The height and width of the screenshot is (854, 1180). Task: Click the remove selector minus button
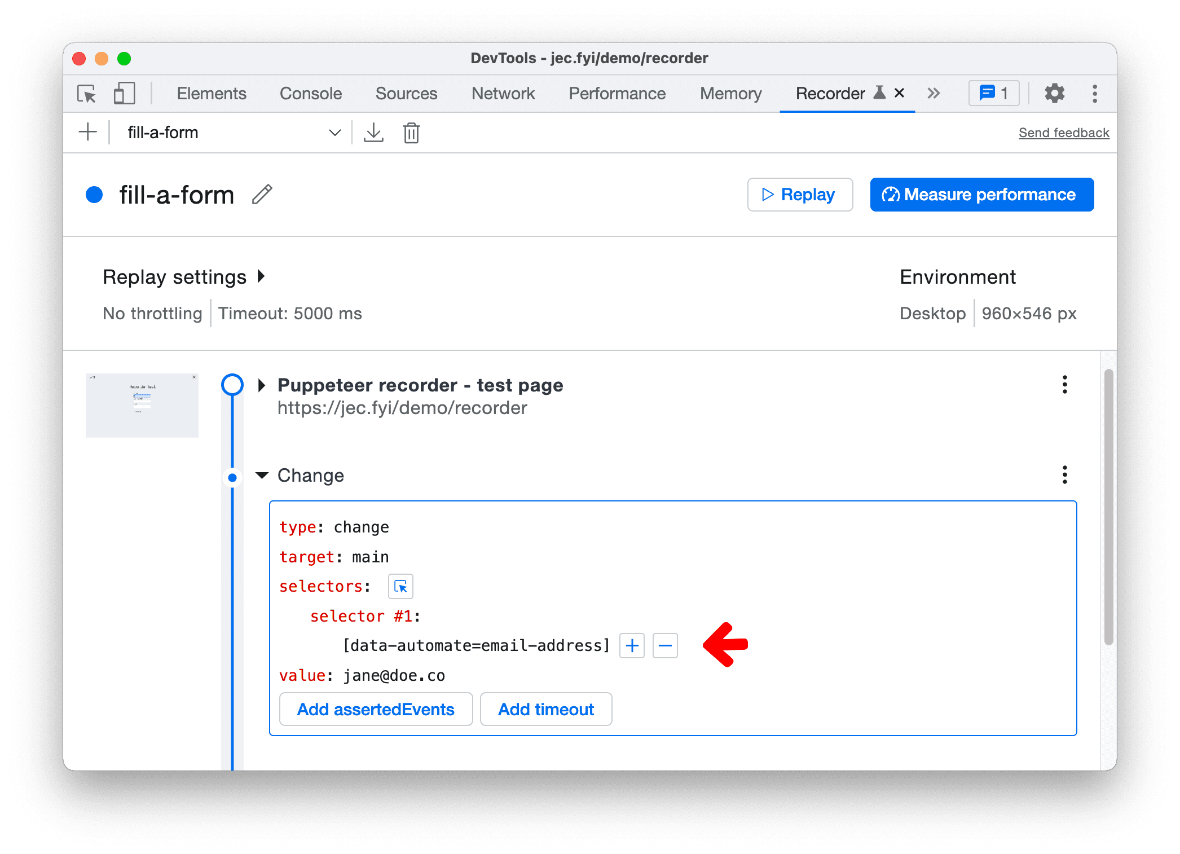[666, 645]
